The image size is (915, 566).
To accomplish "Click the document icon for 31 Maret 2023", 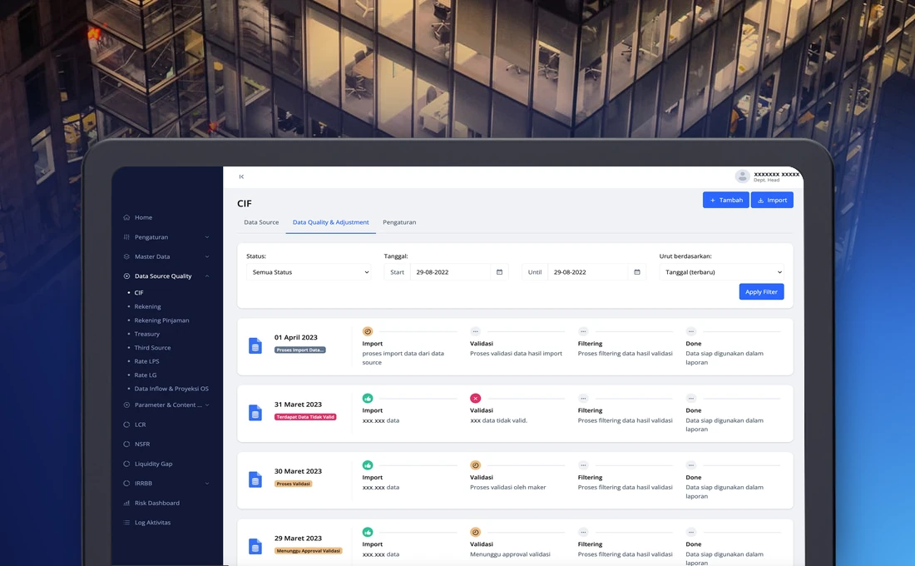I will (x=255, y=413).
